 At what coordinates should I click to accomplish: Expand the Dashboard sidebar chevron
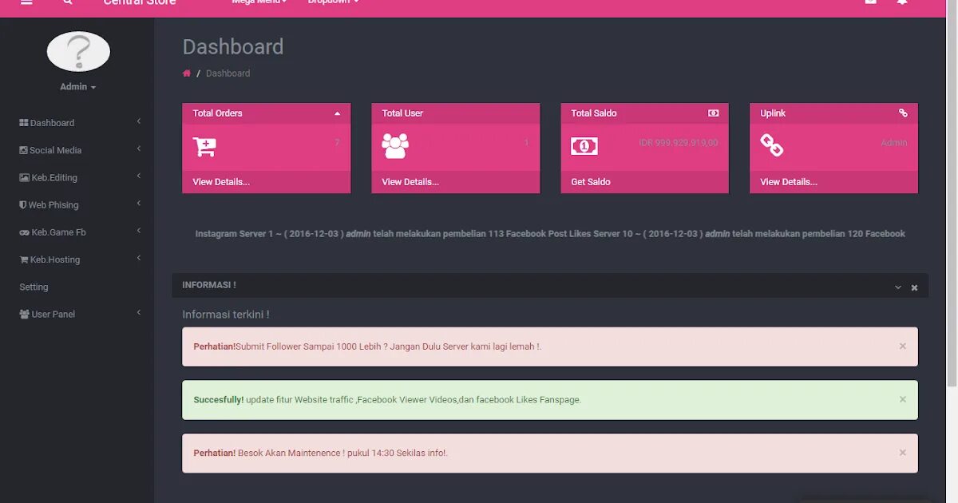coord(139,121)
